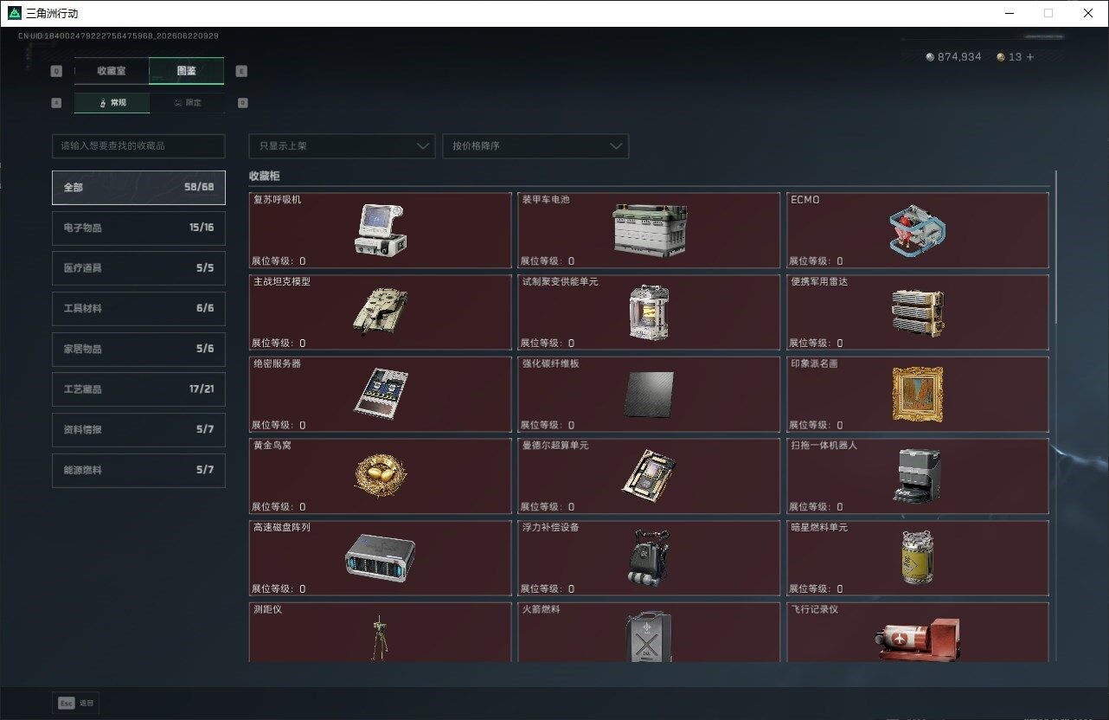Click the 17/21 工艺藏品 count
The image size is (1109, 720).
coord(202,389)
